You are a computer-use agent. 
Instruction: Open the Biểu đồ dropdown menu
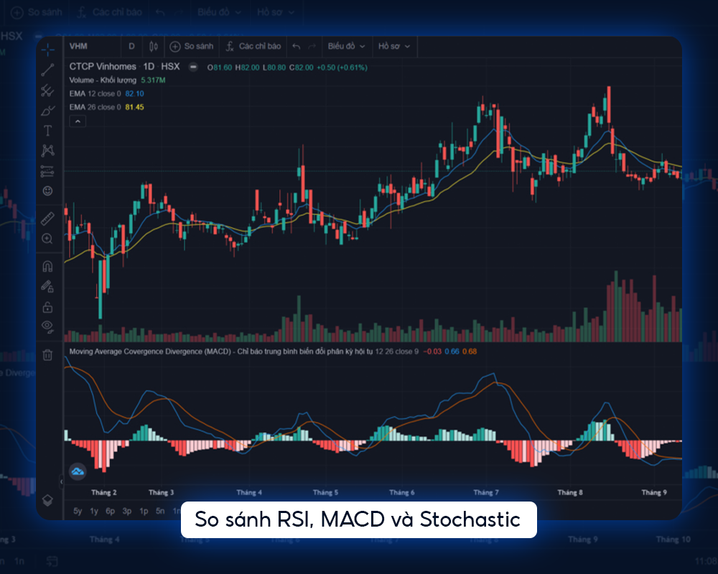coord(345,46)
